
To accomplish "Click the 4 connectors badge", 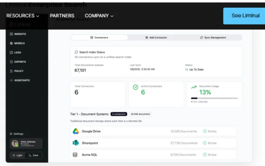I will coord(119,114).
